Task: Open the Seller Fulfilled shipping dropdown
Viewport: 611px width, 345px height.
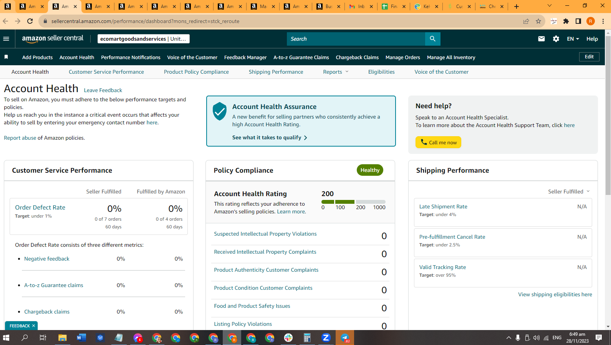Action: [569, 191]
